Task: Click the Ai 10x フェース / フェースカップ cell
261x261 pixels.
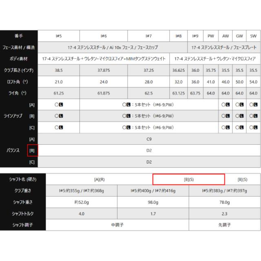Action: [x=113, y=47]
